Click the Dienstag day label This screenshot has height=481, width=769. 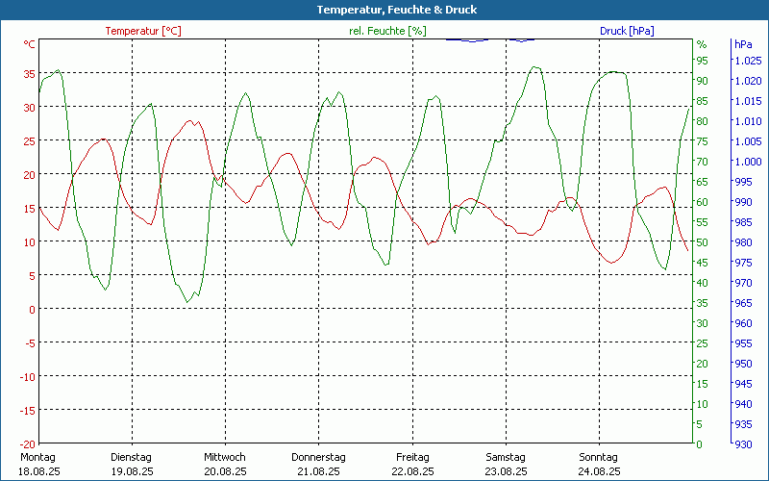click(x=132, y=457)
